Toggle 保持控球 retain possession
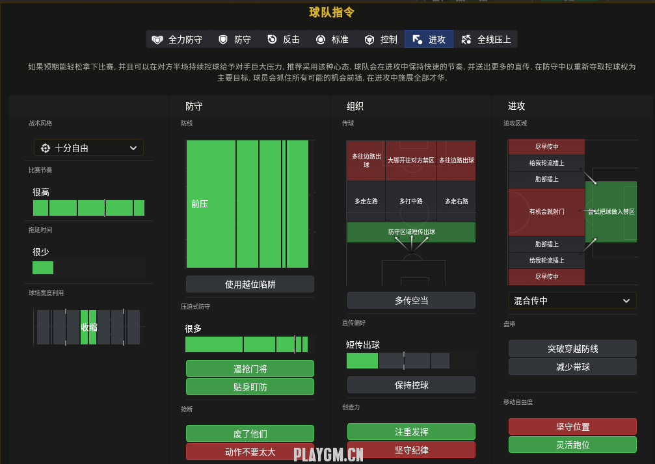Screen dimensions: 655x464 (411, 385)
